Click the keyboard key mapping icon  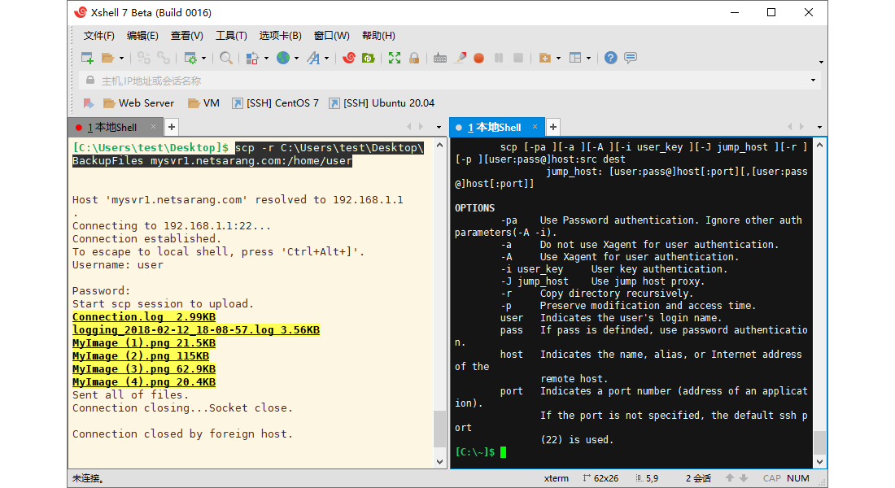(439, 58)
